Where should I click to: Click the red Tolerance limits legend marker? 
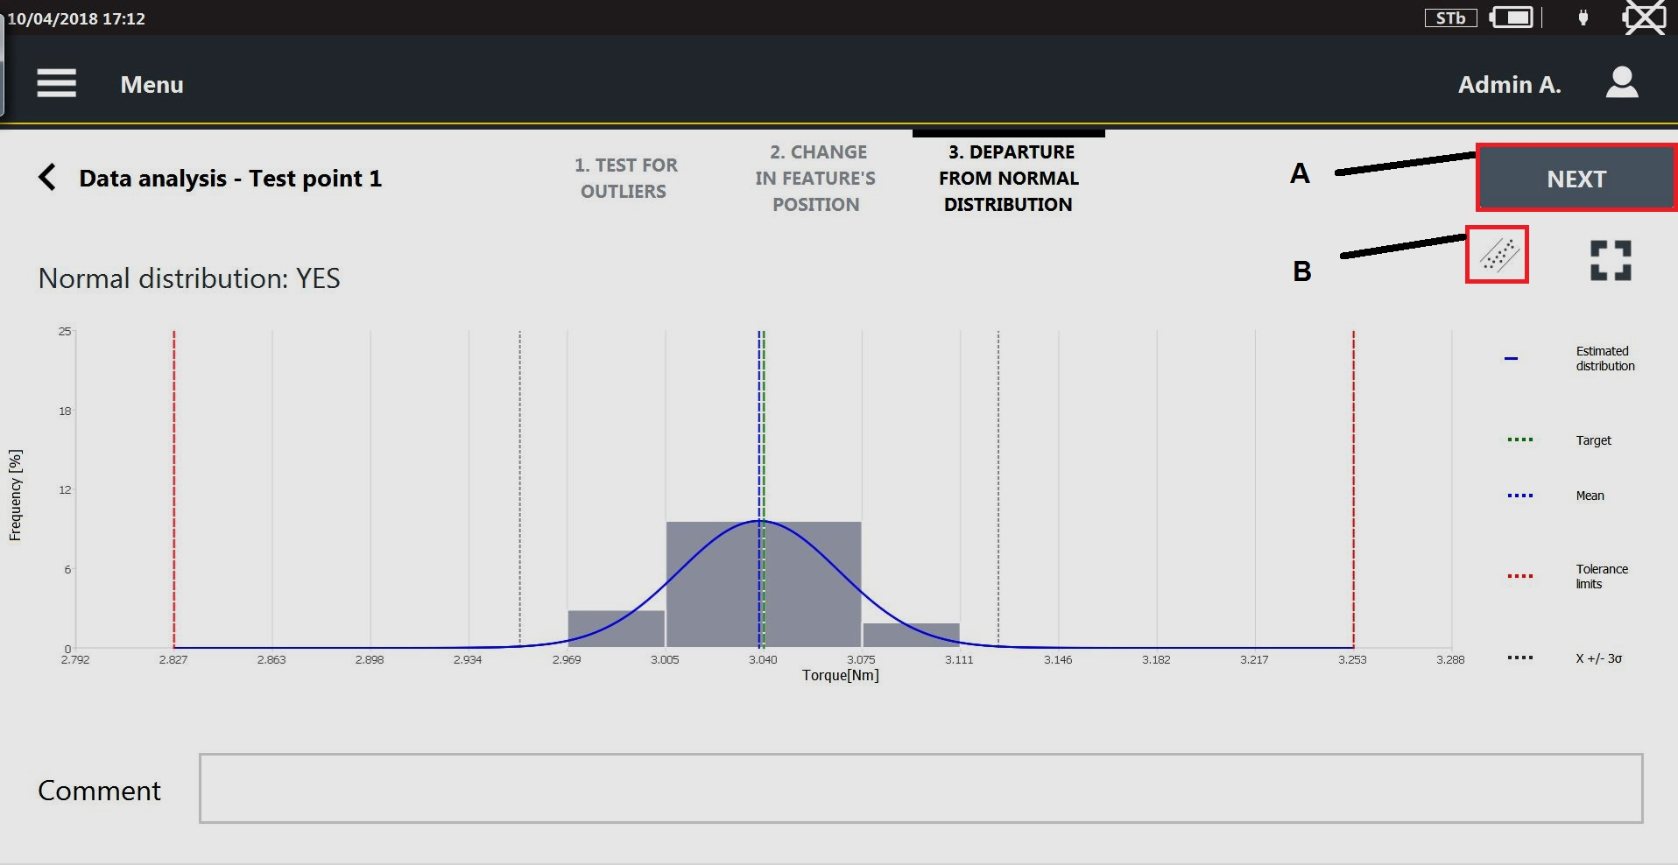[1519, 576]
